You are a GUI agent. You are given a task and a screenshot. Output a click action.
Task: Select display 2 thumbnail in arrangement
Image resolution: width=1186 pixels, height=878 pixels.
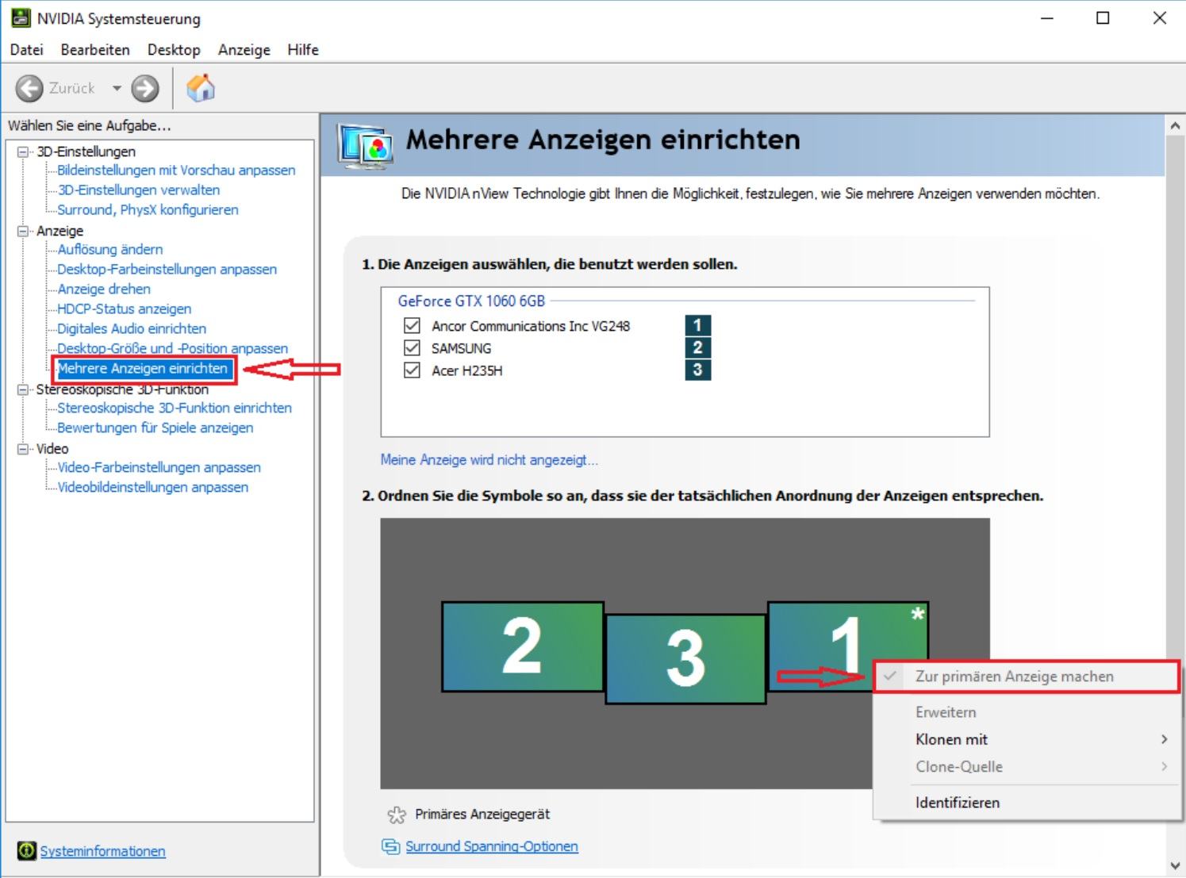(x=523, y=646)
